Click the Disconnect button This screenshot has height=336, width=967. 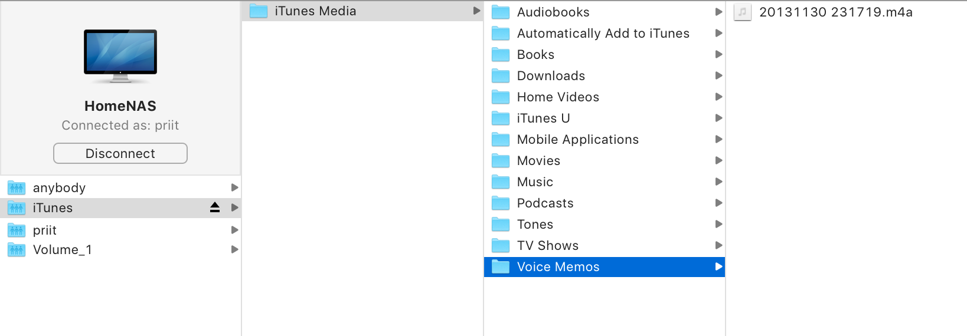tap(120, 153)
